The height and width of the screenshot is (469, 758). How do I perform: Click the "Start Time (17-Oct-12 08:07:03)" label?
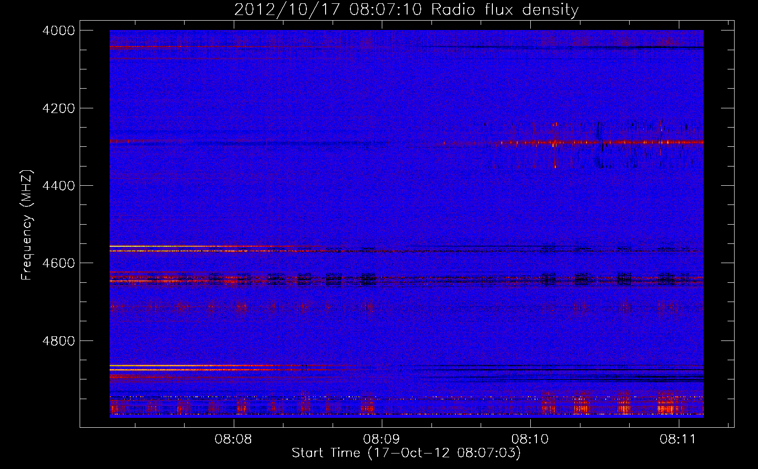[406, 453]
